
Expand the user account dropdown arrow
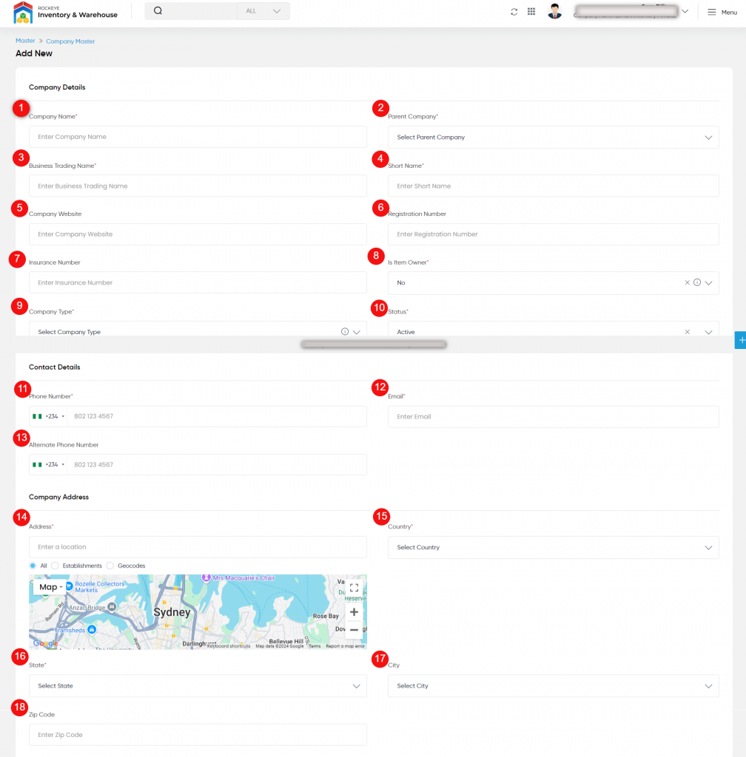[x=685, y=11]
